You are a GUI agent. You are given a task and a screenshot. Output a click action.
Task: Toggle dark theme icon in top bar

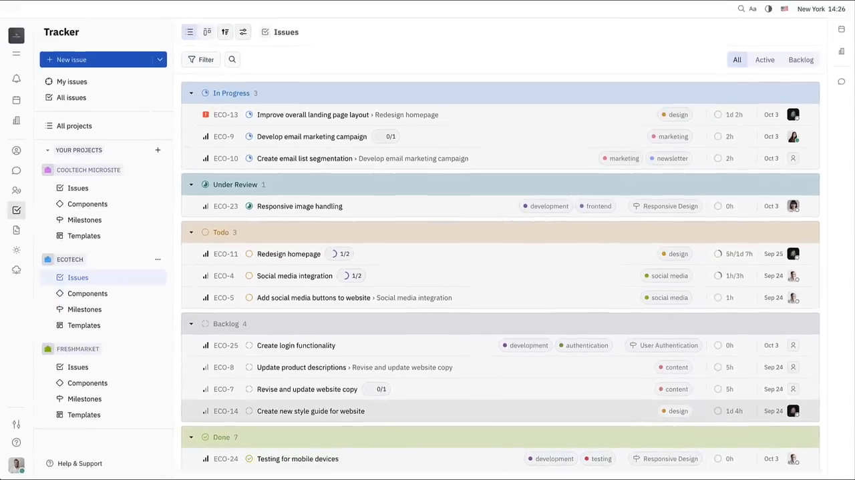tap(768, 9)
